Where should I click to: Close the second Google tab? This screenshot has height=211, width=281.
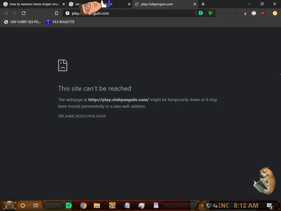pyautogui.click(x=129, y=4)
